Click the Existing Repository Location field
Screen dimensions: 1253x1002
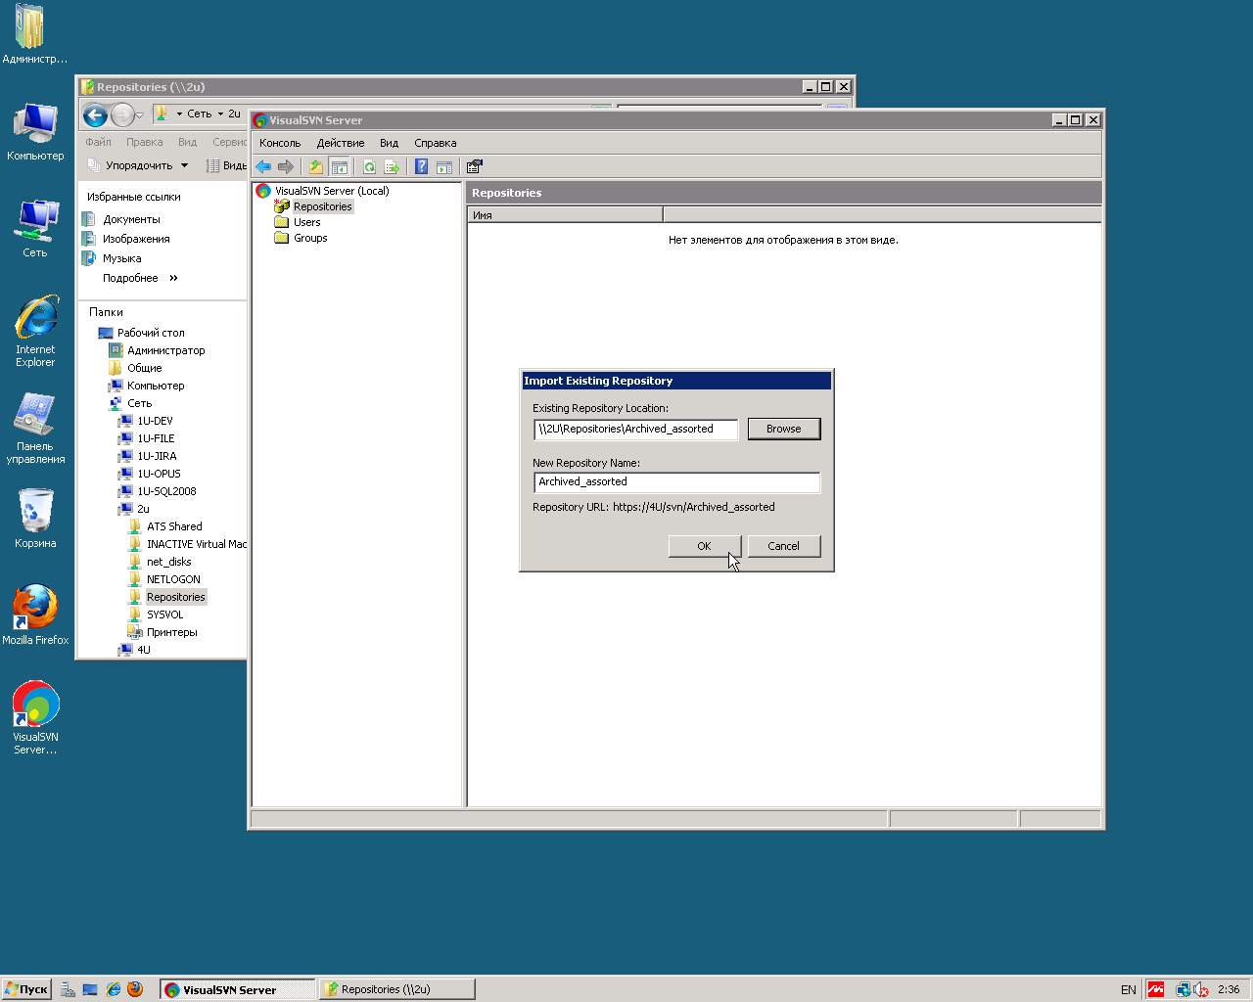pos(636,429)
